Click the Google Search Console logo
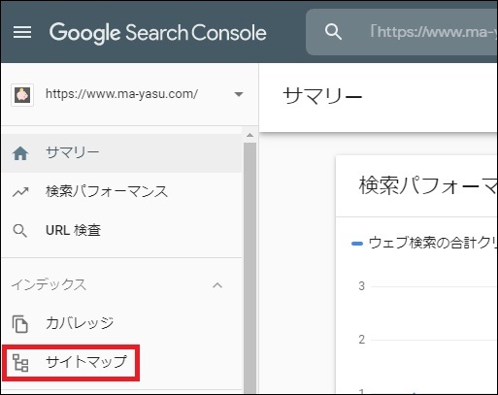 click(158, 33)
